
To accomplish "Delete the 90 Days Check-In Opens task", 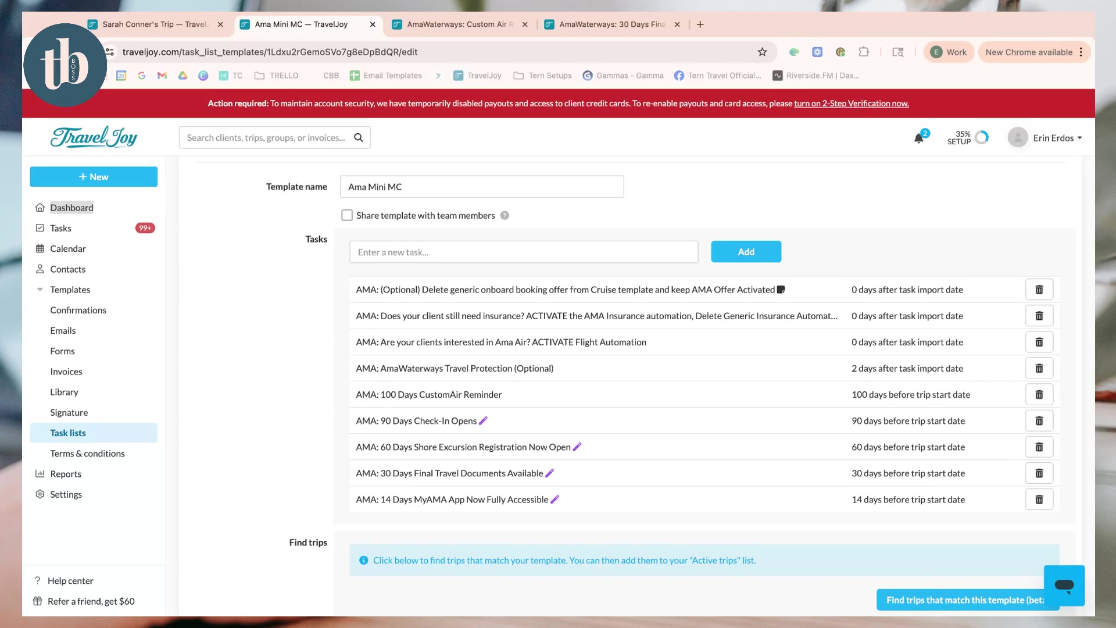I will (1039, 420).
